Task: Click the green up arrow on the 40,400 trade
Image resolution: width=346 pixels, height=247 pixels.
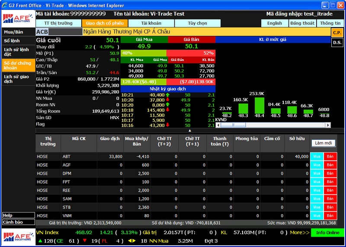Action: [x=167, y=95]
